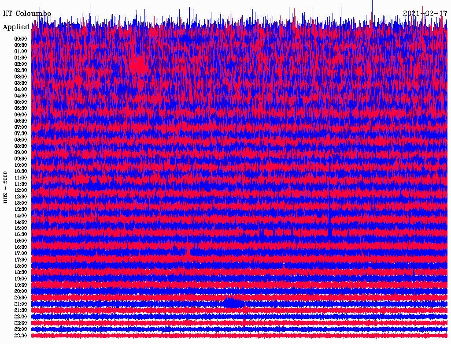Click the 16:30 time label

[21, 247]
